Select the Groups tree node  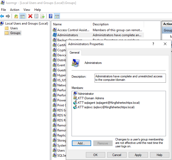click(15, 33)
